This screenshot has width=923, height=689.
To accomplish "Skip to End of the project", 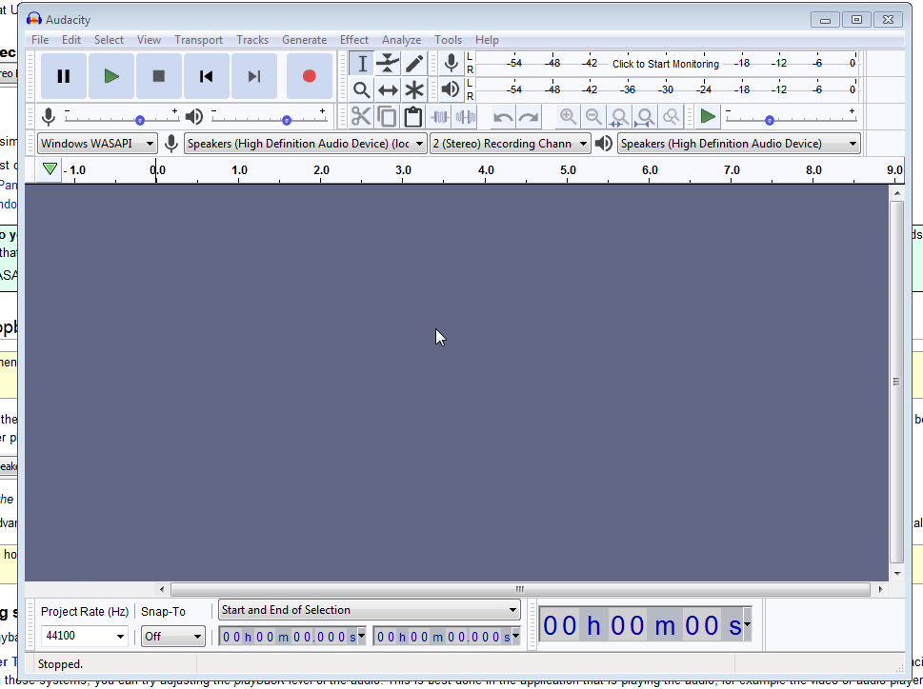I will [254, 76].
